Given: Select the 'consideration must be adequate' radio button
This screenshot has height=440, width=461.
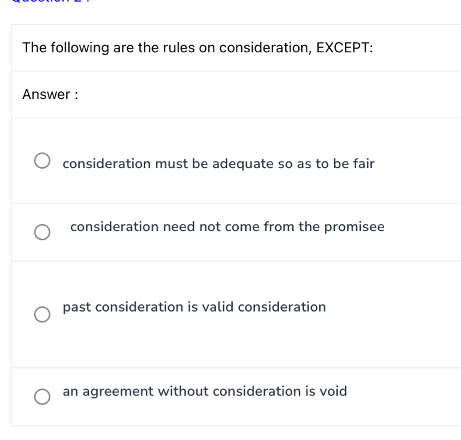Looking at the screenshot, I should coord(42,161).
